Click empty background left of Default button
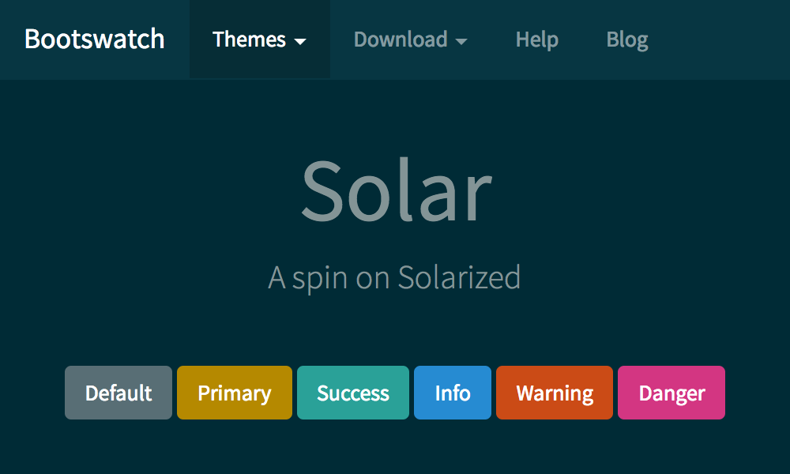The height and width of the screenshot is (474, 790). pos(32,393)
